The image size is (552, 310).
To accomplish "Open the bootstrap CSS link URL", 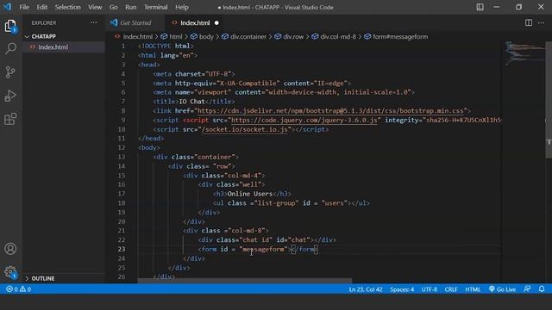I will point(330,111).
